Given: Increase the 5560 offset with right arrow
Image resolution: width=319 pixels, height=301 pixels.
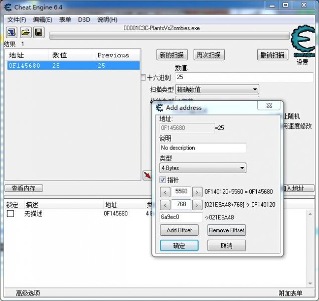Looking at the screenshot, I should 197,192.
